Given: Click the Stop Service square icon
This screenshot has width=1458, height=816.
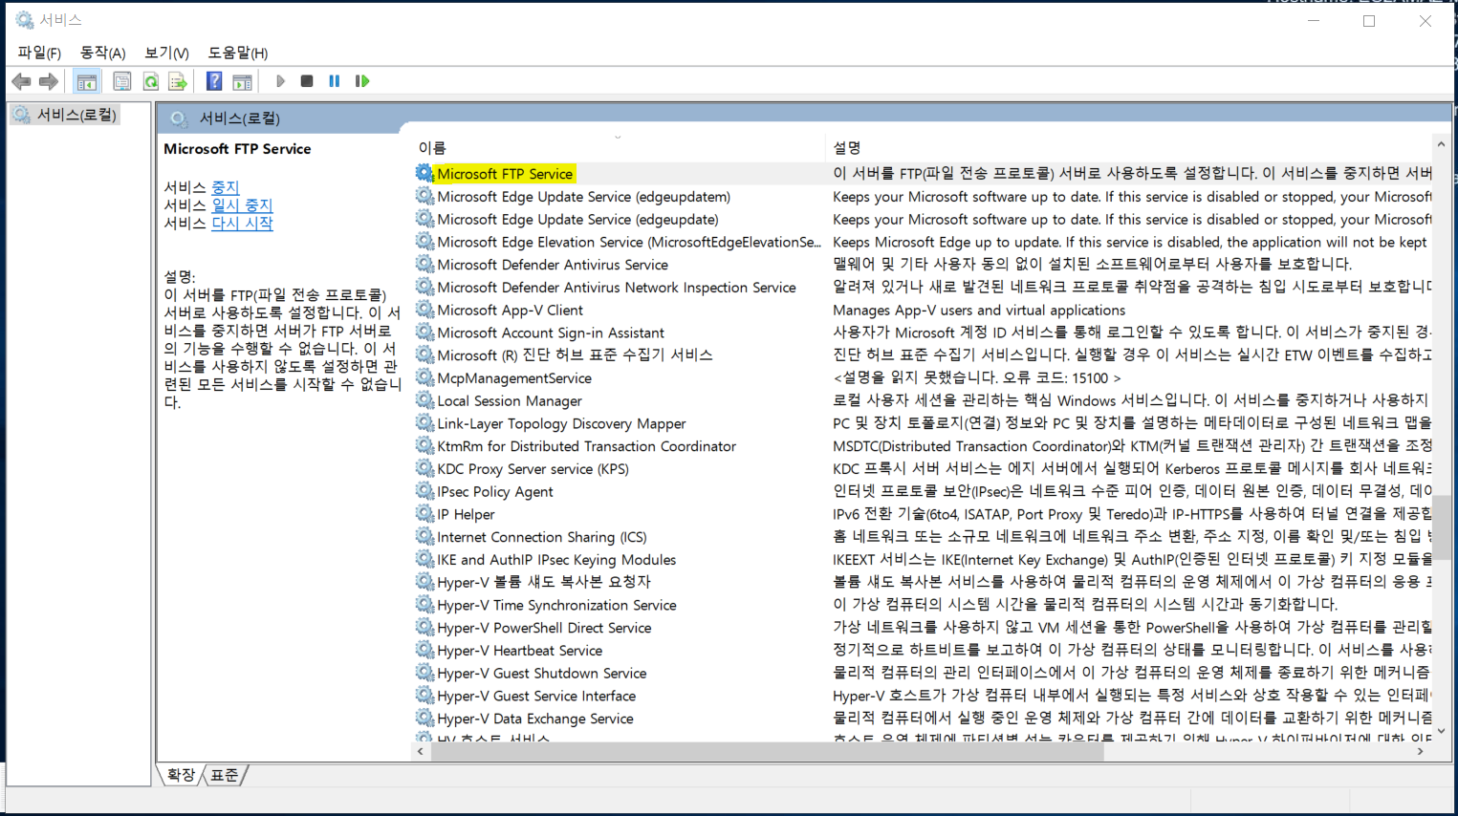Looking at the screenshot, I should click(307, 82).
